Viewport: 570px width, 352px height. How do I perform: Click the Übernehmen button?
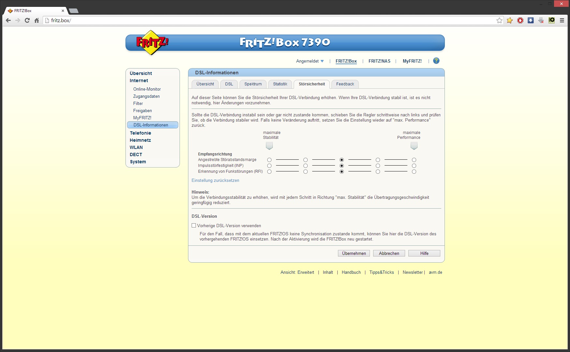click(x=354, y=253)
